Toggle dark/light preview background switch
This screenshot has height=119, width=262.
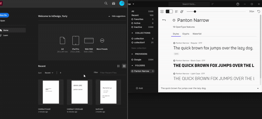tap(169, 11)
